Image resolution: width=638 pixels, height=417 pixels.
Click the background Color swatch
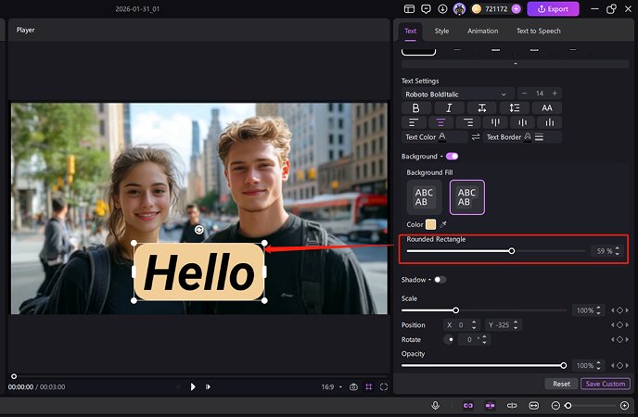[430, 224]
